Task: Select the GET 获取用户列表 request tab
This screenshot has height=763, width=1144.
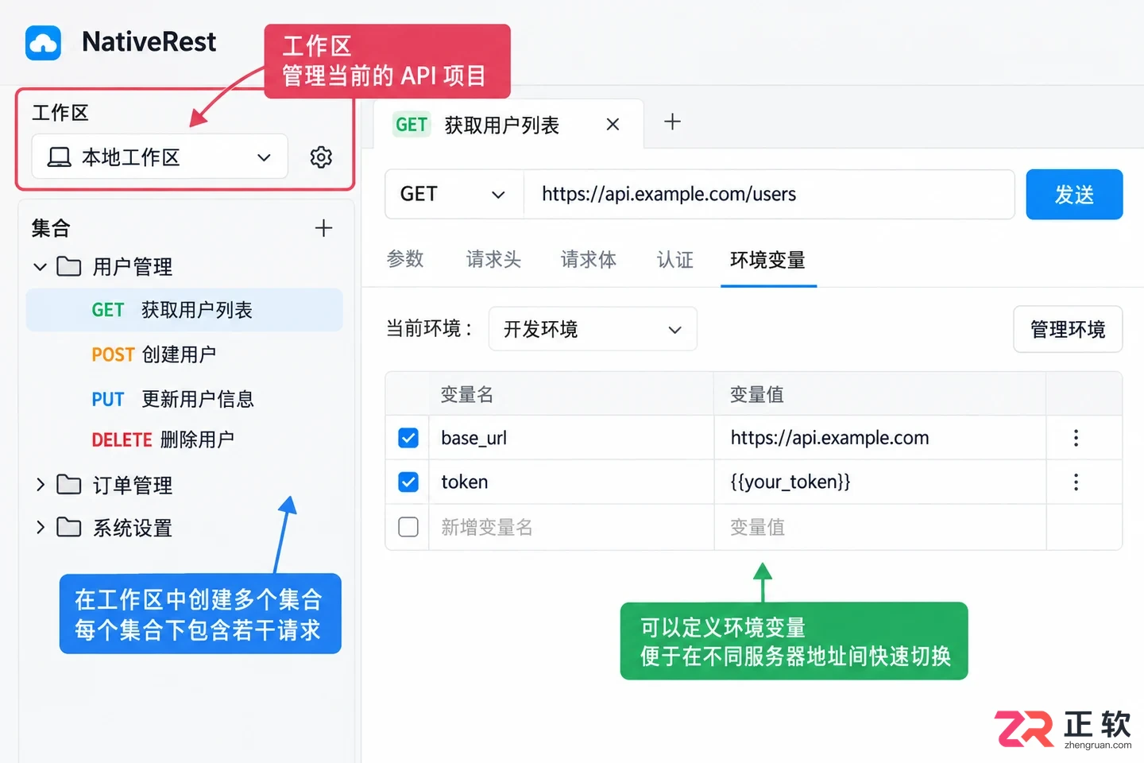Action: pyautogui.click(x=508, y=125)
